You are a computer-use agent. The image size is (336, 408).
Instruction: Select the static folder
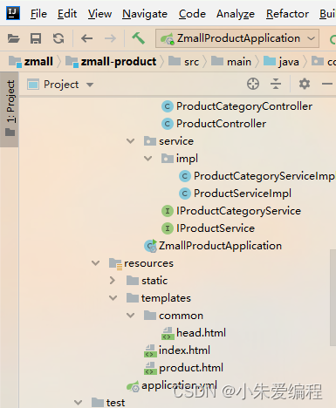coord(147,281)
